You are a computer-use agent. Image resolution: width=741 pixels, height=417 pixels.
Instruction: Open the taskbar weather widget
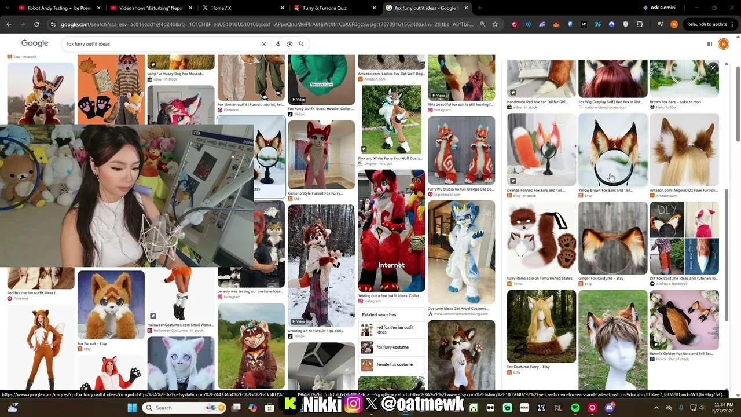coord(12,408)
